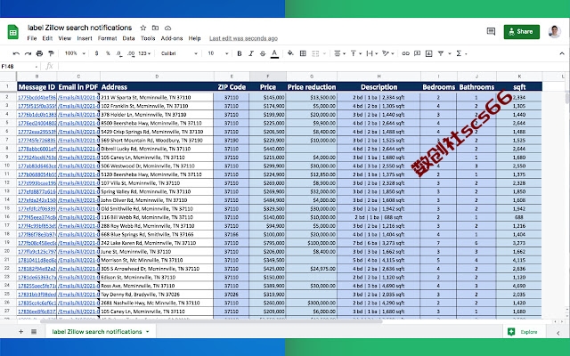Select column F header
570x356 pixels.
pos(268,77)
